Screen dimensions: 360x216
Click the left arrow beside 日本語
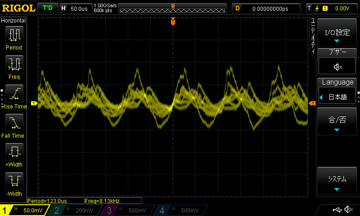[321, 97]
